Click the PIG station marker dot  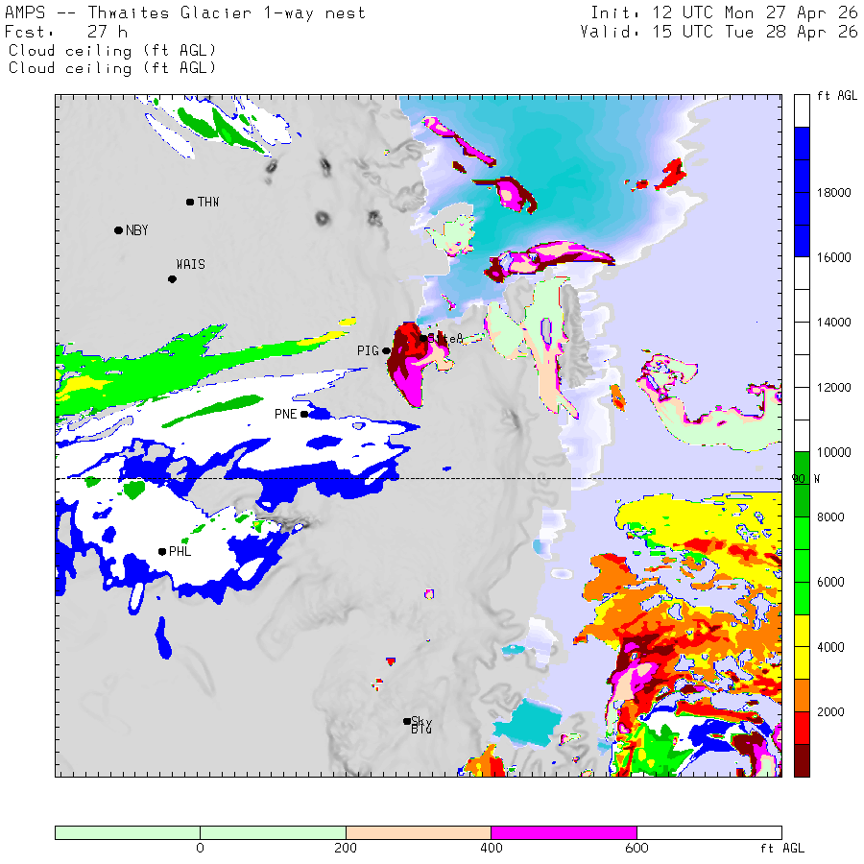click(386, 351)
